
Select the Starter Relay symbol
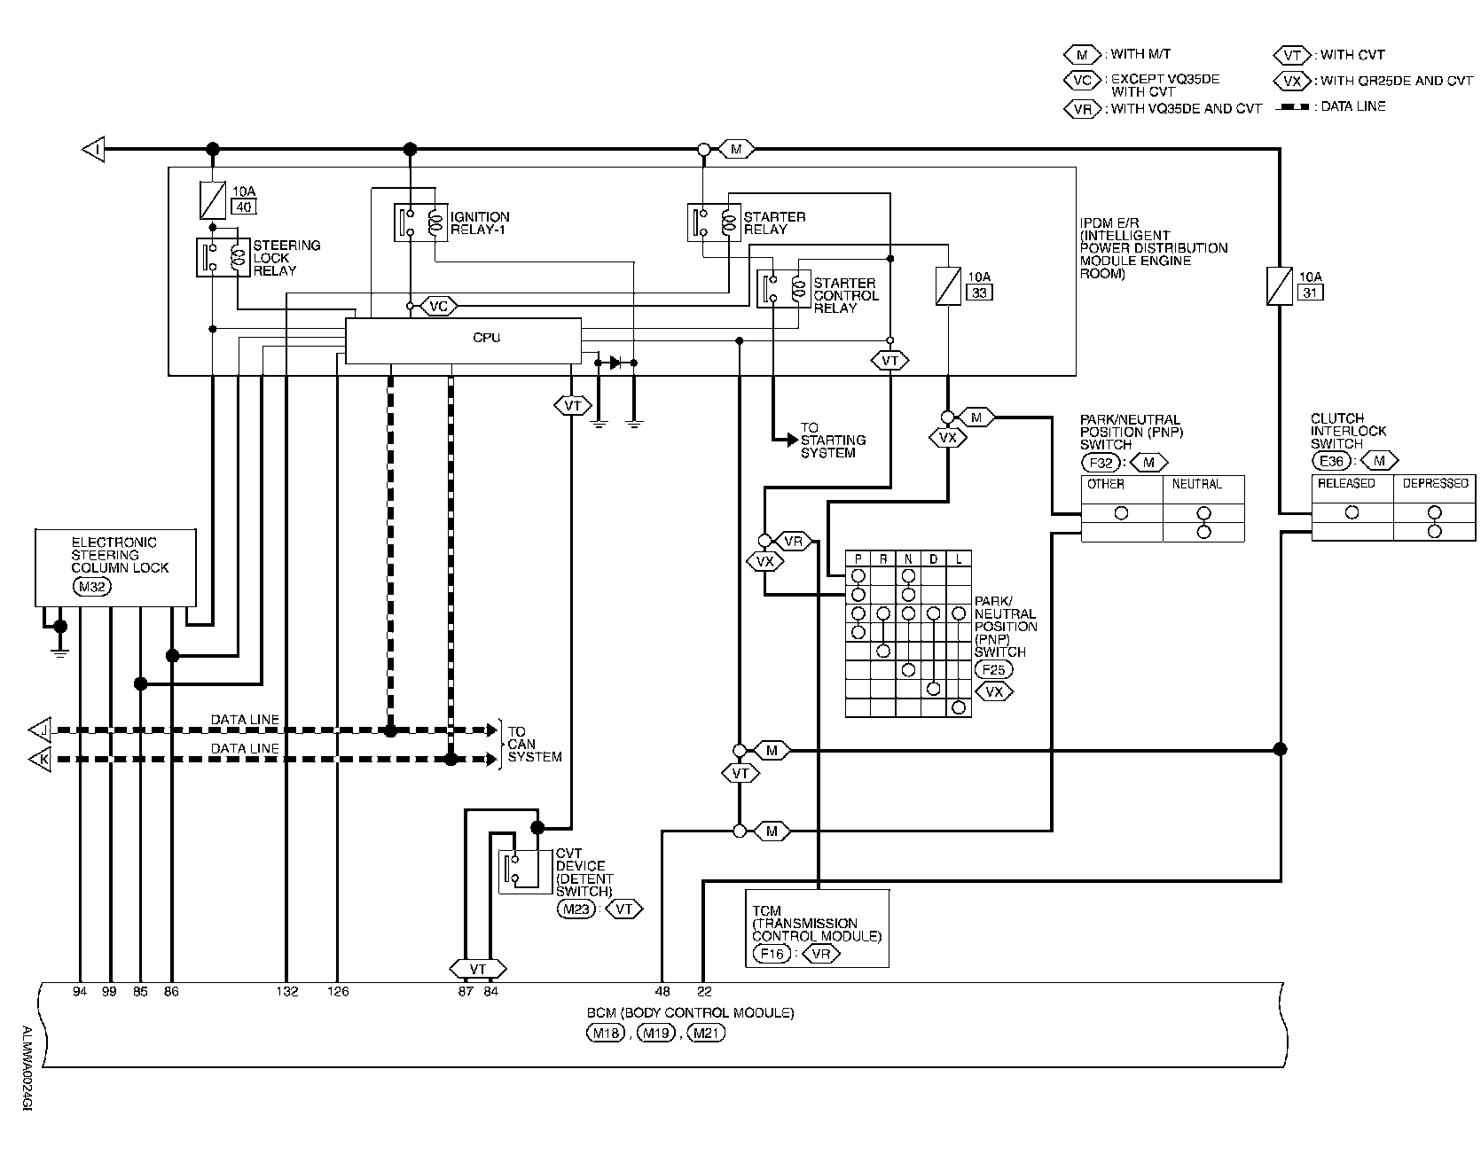[x=714, y=222]
